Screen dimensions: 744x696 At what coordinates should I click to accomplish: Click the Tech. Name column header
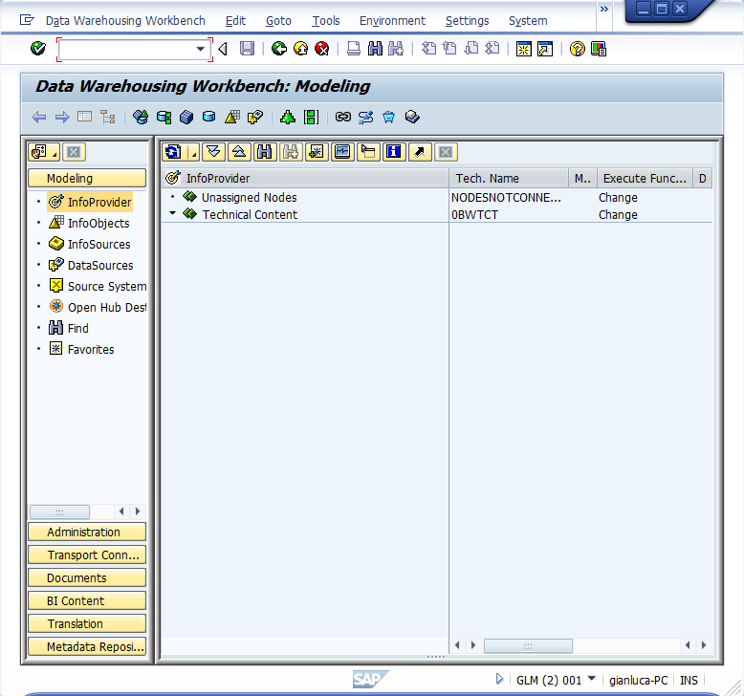[508, 179]
